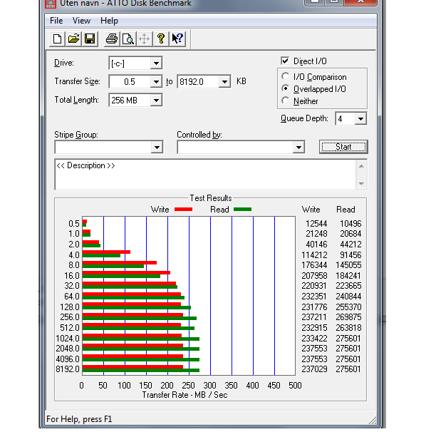The height and width of the screenshot is (432, 426).
Task: Print results with the printer icon
Action: point(112,38)
